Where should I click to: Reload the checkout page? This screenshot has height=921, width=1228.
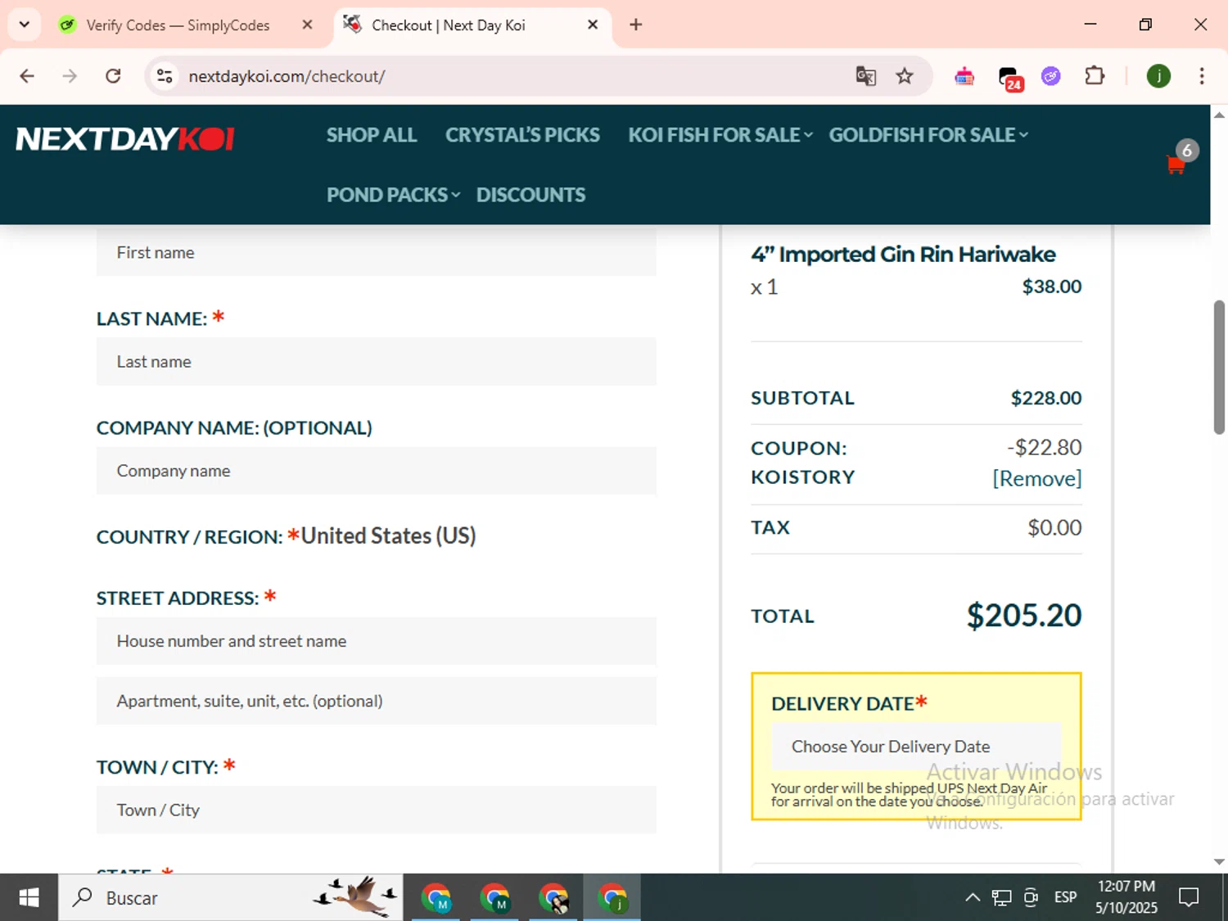pos(113,76)
